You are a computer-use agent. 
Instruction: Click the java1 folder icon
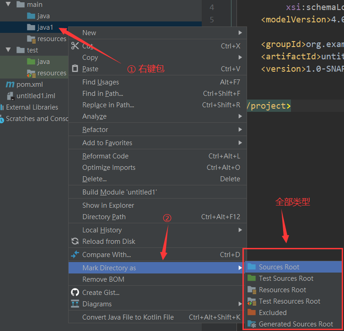tap(31, 27)
